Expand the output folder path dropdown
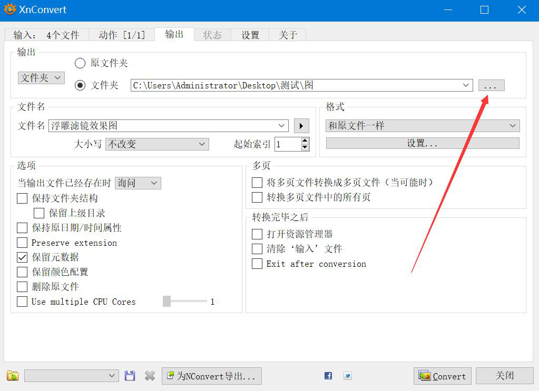This screenshot has width=539, height=391. click(x=466, y=85)
